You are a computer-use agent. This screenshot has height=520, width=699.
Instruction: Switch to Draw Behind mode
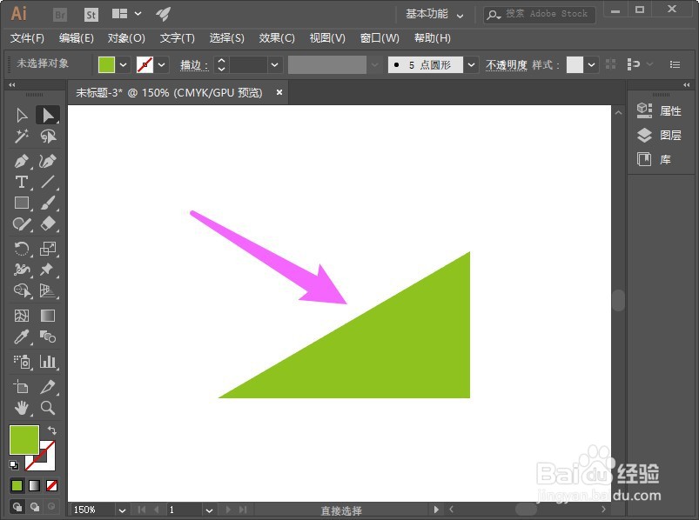(x=35, y=507)
